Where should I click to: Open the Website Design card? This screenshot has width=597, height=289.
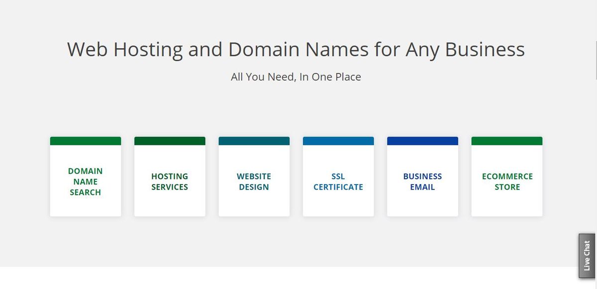coord(254,177)
